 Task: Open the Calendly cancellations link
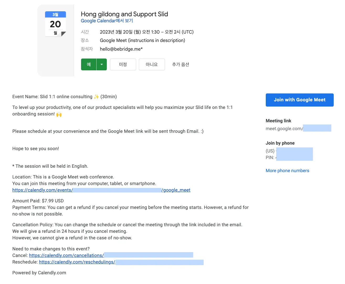(x=111, y=255)
